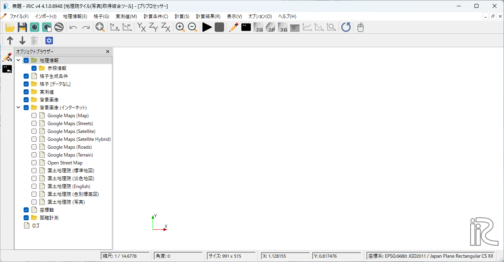504x262 pixels.
Task: Click the snapshot copy-to-clipboard icon
Action: click(x=47, y=27)
